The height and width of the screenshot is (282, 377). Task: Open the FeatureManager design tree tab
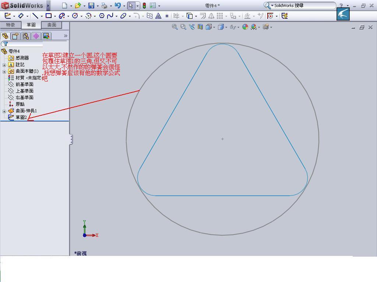pyautogui.click(x=5, y=36)
